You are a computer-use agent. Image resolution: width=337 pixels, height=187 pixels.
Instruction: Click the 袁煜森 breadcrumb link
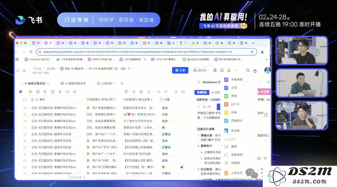(51, 69)
